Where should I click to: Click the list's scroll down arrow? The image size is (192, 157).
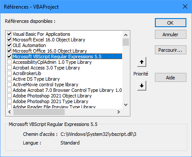coord(126,105)
